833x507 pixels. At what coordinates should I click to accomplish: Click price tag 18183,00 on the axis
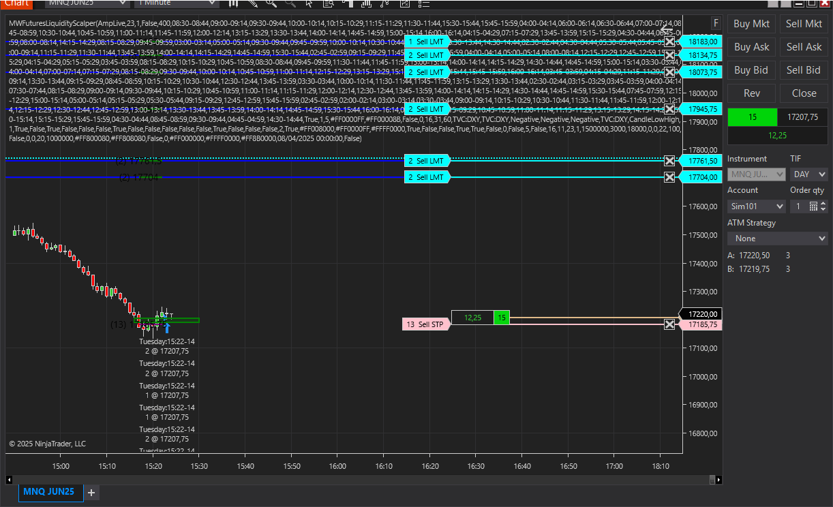702,42
